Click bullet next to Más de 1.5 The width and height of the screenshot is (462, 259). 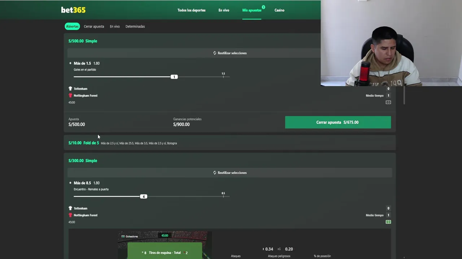[70, 63]
